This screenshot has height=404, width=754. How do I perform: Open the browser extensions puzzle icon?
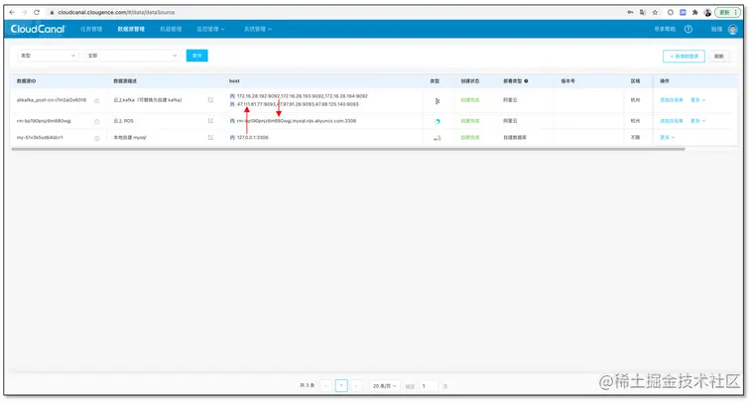[694, 13]
